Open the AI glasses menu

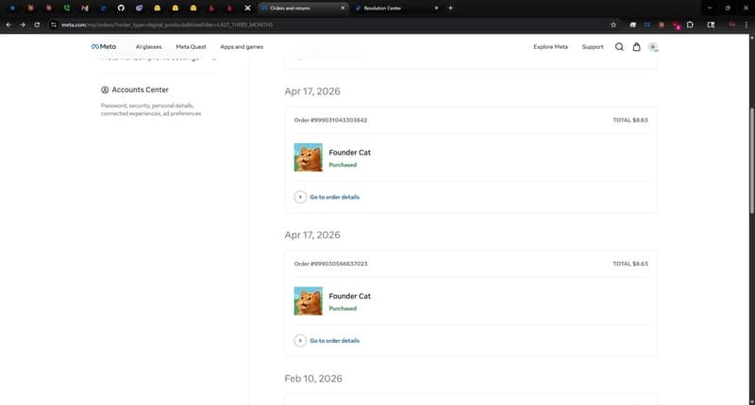[x=149, y=47]
